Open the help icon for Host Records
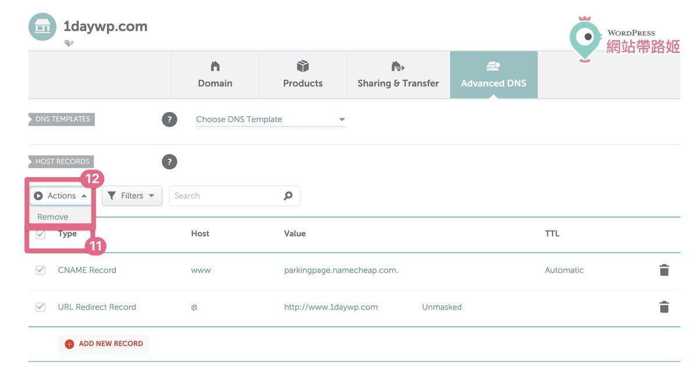This screenshot has height=378, width=698. pos(169,162)
